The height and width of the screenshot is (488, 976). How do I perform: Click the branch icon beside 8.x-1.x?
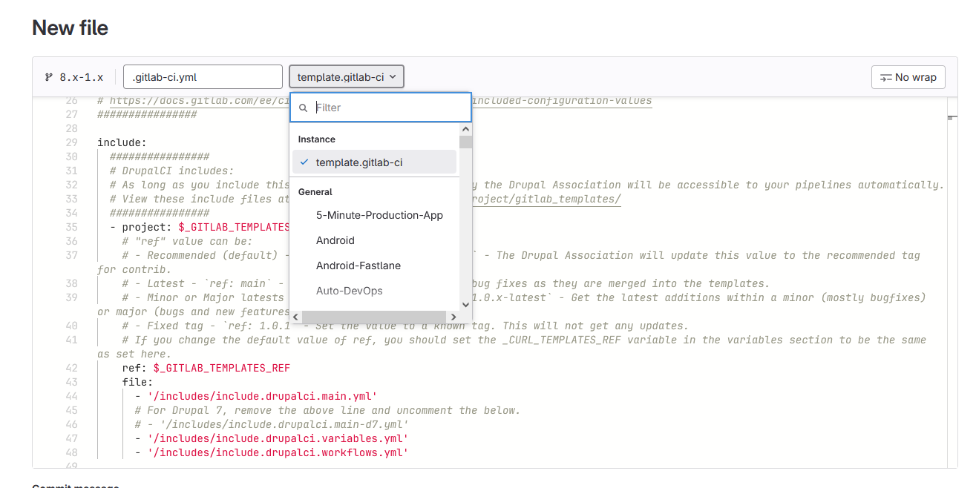click(50, 76)
